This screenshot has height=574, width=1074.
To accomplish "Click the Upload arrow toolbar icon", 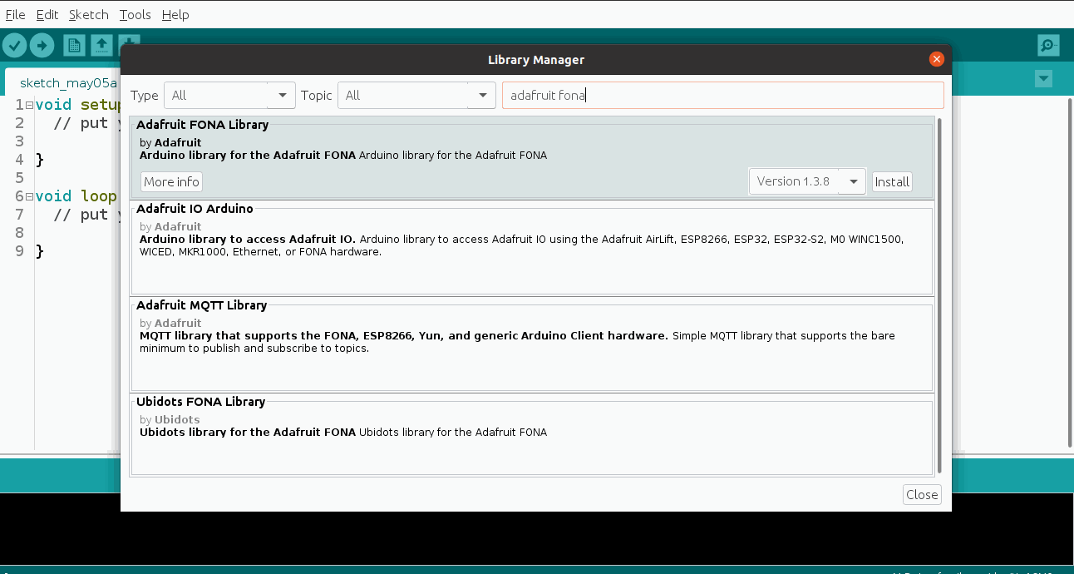I will pos(42,46).
